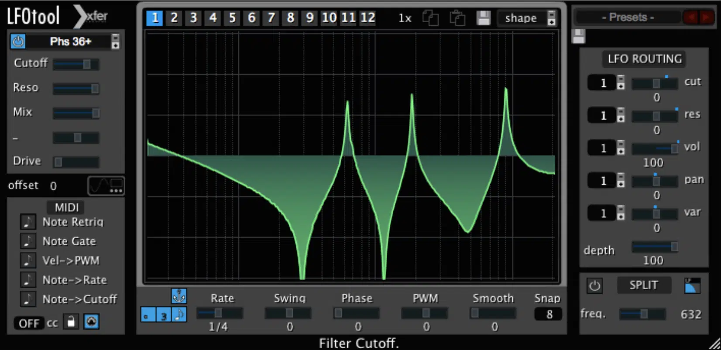The height and width of the screenshot is (350, 721).
Task: Open the scope display icon next to offset
Action: 106,185
